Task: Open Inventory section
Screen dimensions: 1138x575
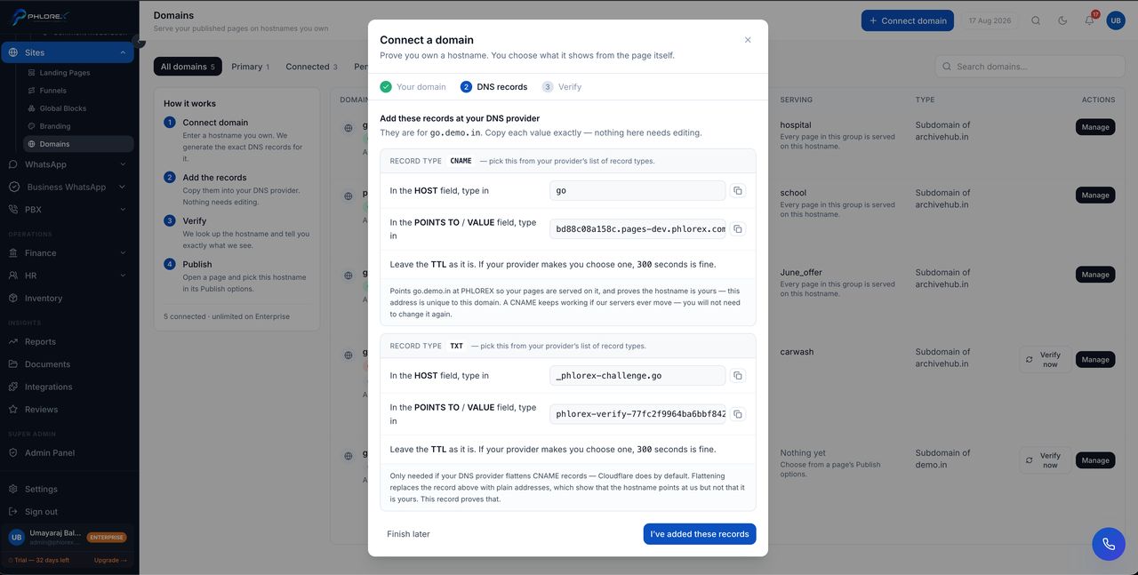Action: point(44,299)
